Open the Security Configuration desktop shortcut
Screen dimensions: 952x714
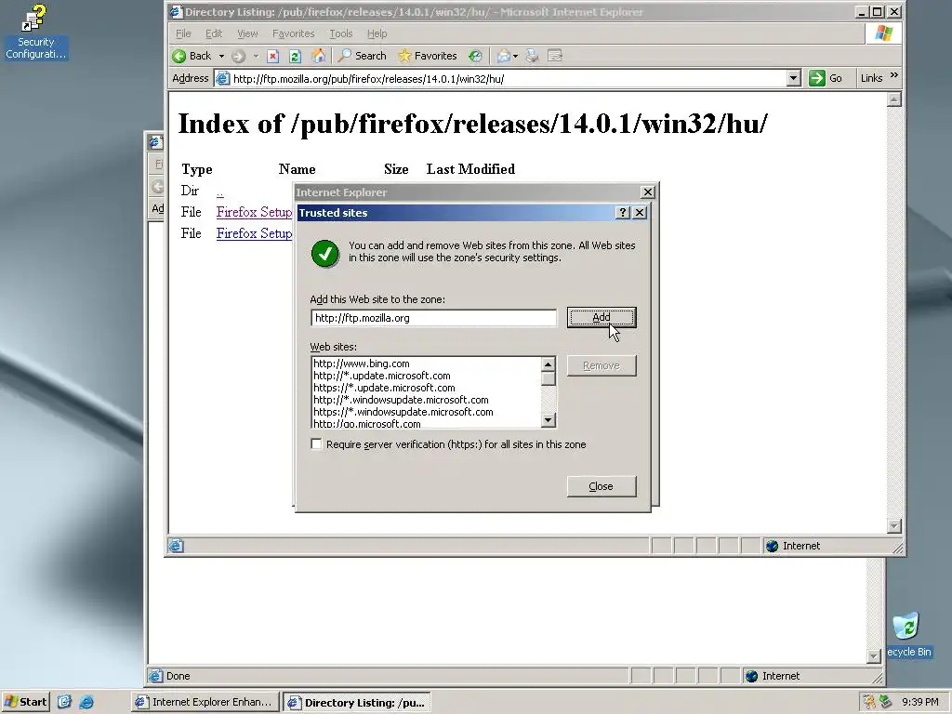pos(35,32)
